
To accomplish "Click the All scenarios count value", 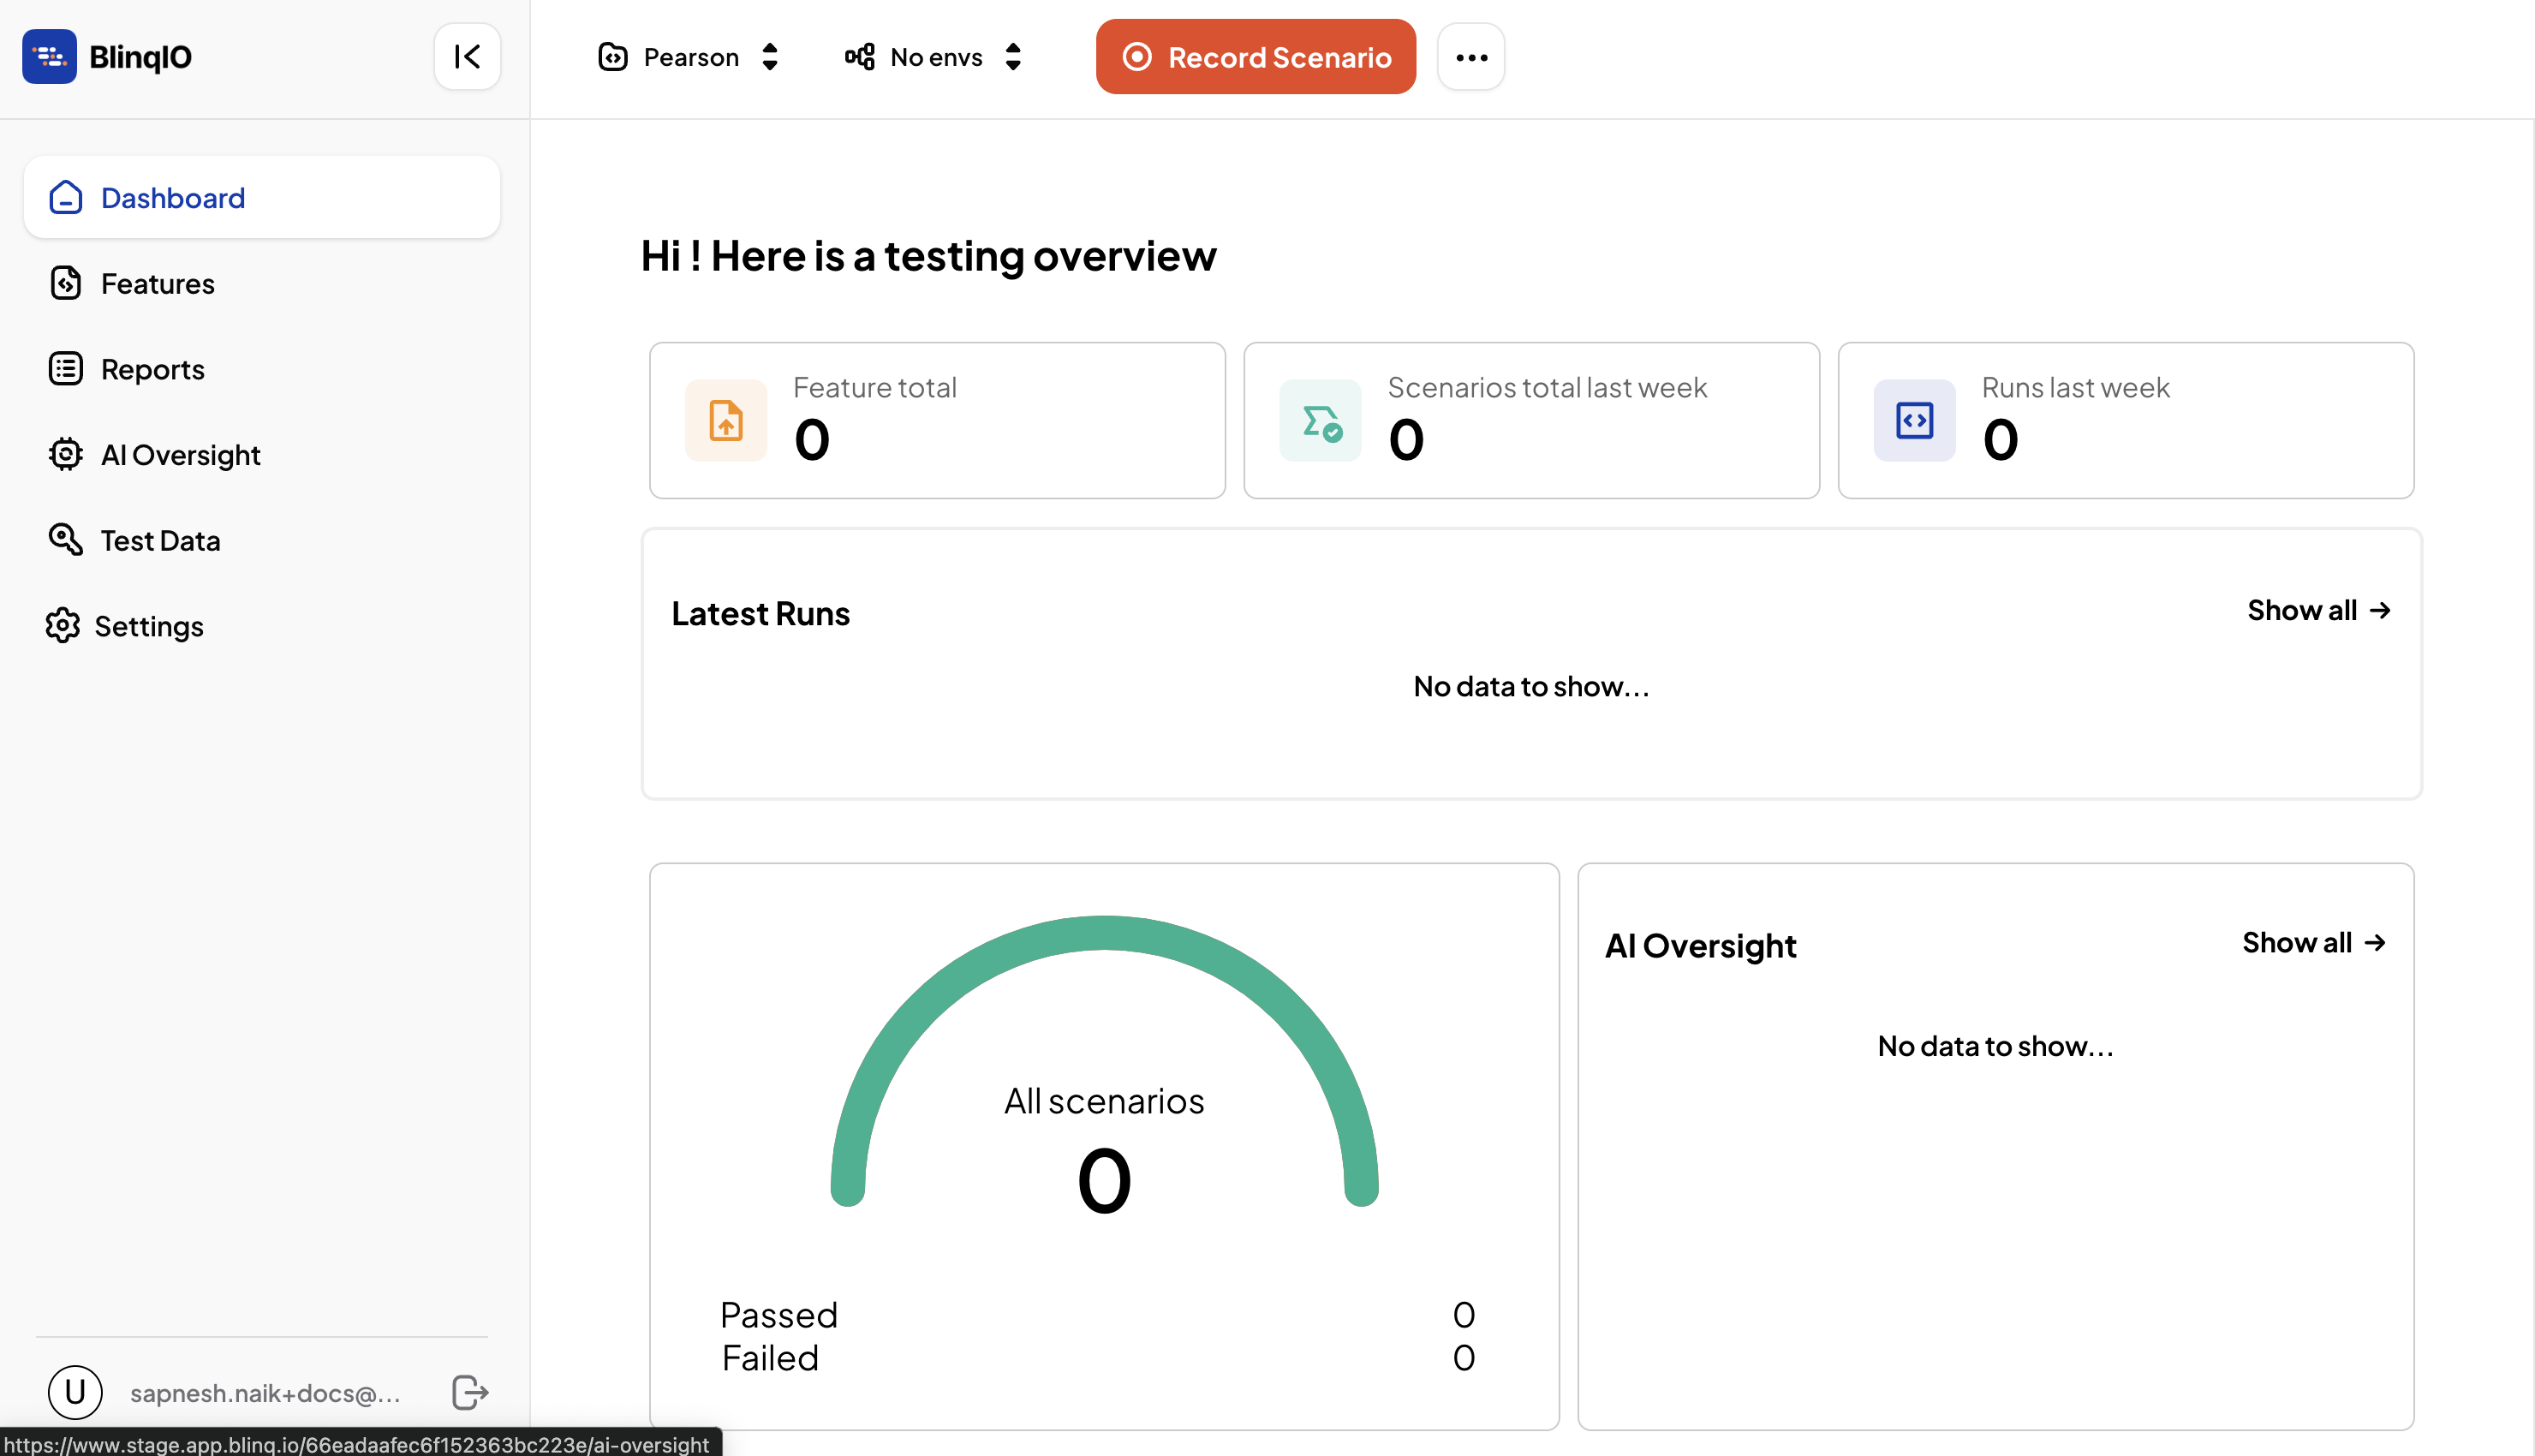I will point(1104,1181).
